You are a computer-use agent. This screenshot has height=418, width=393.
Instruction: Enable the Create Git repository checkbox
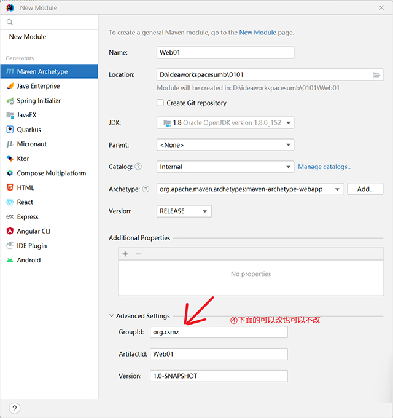click(x=160, y=103)
